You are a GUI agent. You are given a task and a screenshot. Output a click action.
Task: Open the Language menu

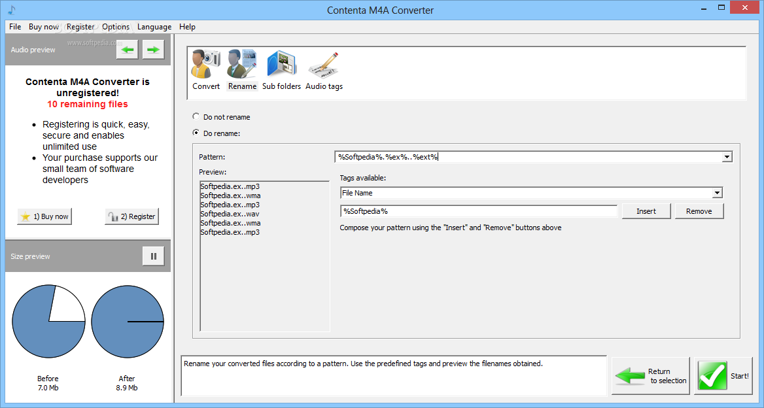pyautogui.click(x=154, y=27)
